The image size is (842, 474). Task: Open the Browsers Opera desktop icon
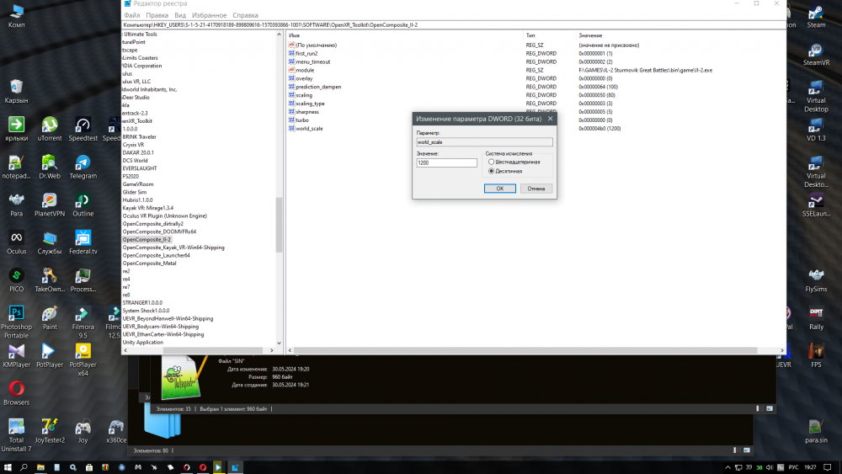tap(16, 393)
